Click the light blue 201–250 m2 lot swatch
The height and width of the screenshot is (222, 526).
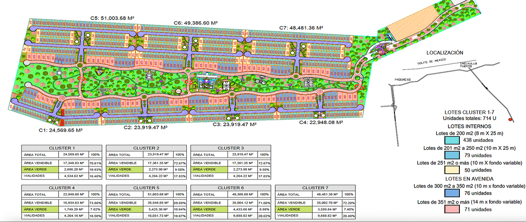(451, 155)
